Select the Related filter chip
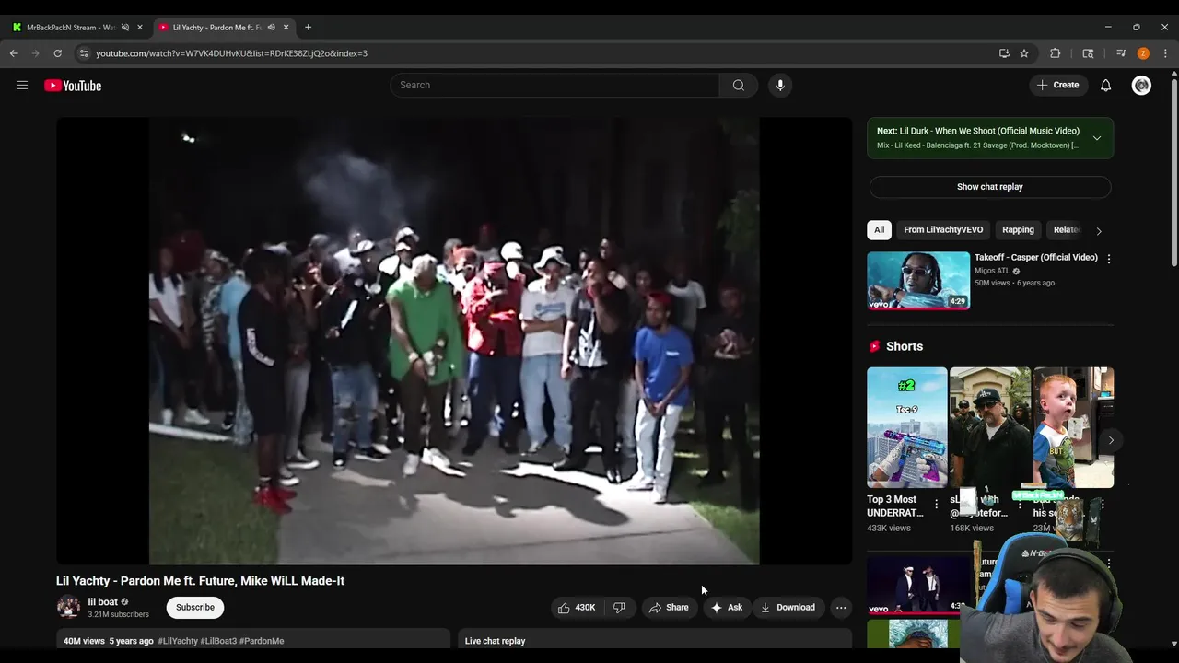This screenshot has width=1179, height=663. click(x=1067, y=229)
